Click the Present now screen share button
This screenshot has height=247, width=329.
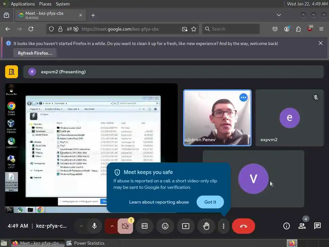tap(186, 226)
